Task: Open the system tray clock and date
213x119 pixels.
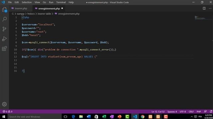Action: pyautogui.click(x=208, y=117)
